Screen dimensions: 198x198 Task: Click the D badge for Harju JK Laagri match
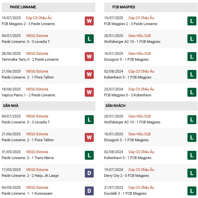click(89, 173)
